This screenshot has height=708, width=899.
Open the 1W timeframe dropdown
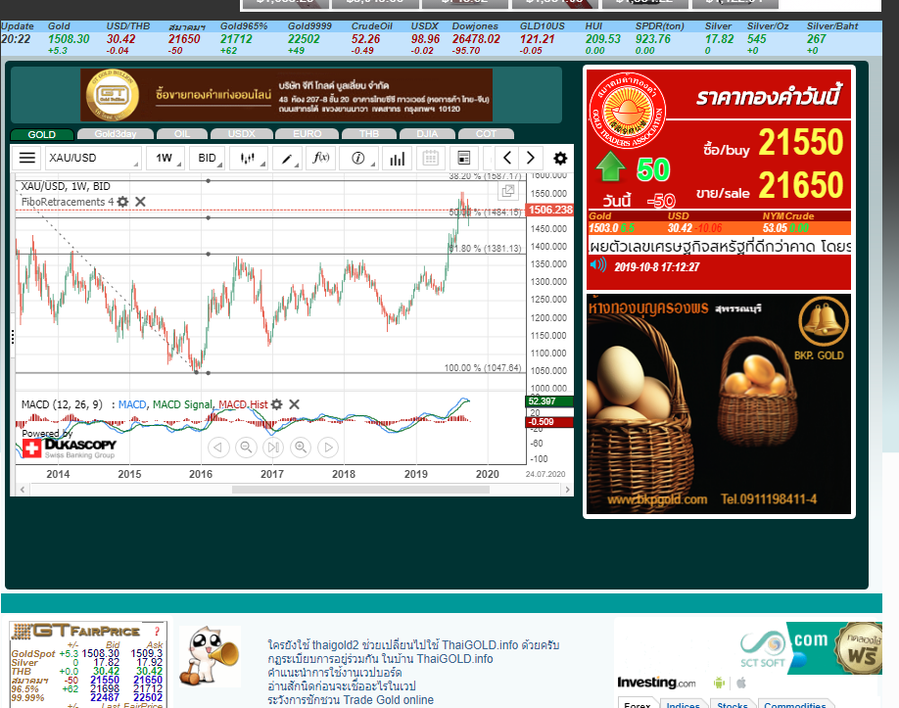[166, 159]
